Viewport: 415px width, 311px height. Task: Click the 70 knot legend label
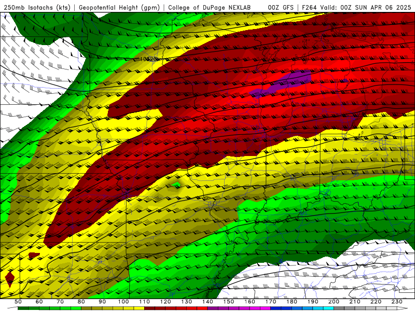click(x=60, y=302)
